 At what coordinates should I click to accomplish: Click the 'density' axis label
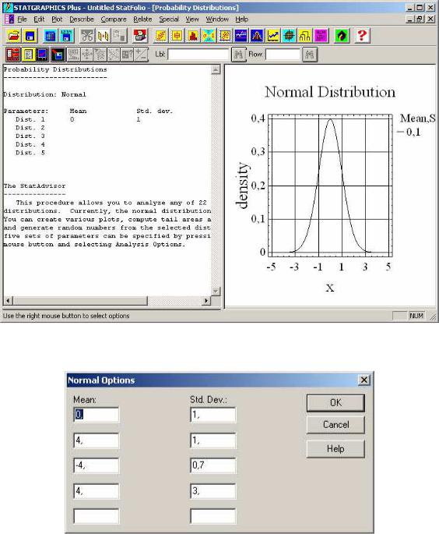(242, 185)
